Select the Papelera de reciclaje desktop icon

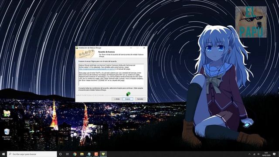coord(7,134)
